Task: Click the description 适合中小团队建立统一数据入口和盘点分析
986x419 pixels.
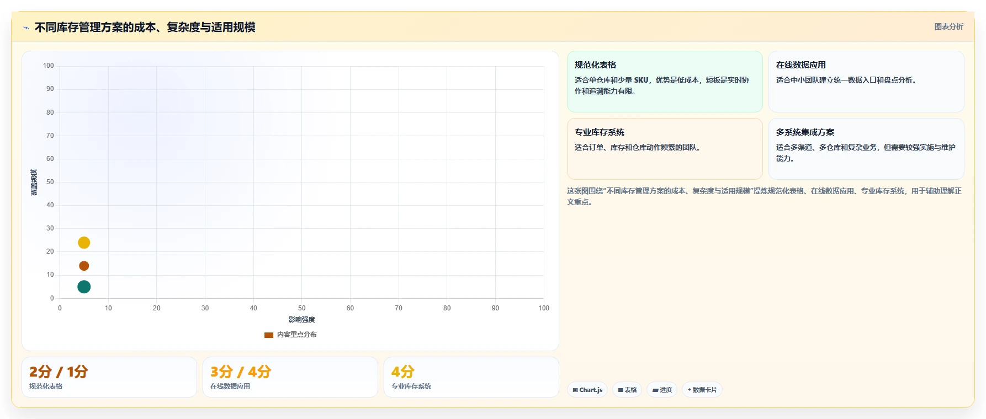Action: (847, 80)
